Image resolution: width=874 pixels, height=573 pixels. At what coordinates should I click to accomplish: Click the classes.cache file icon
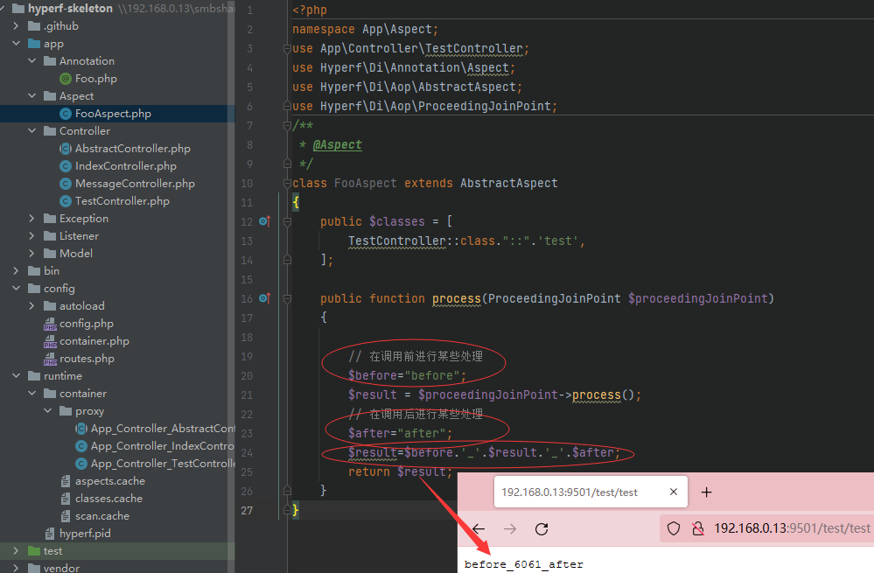point(66,499)
